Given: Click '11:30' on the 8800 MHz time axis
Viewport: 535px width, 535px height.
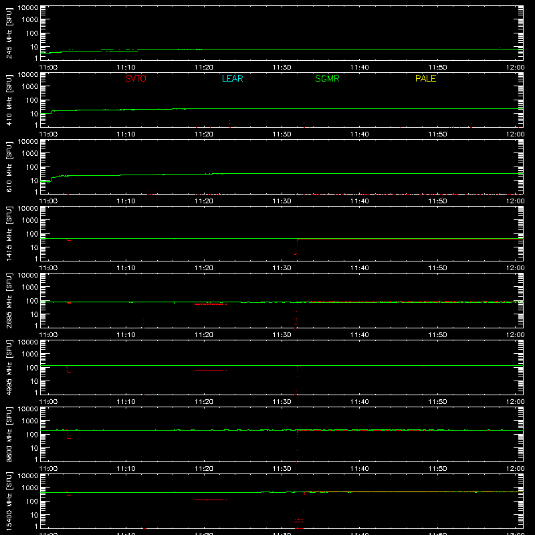Looking at the screenshot, I should [282, 469].
